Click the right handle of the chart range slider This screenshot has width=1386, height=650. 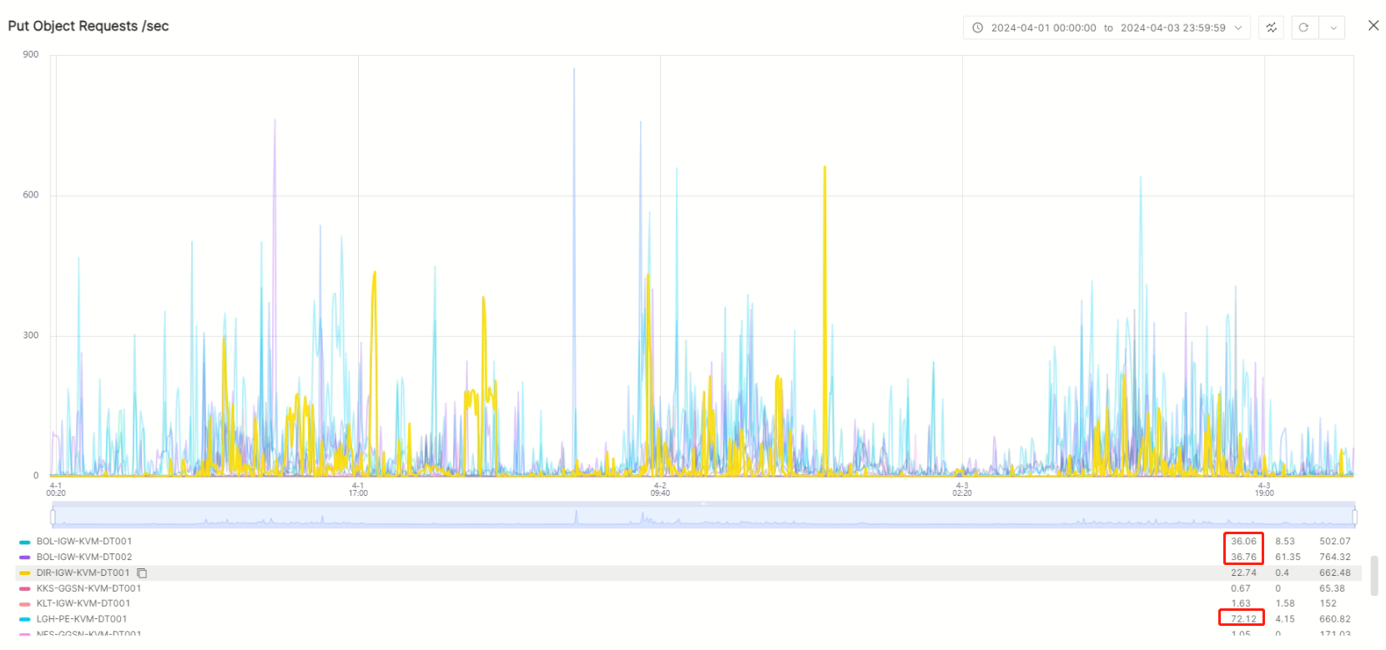1354,517
